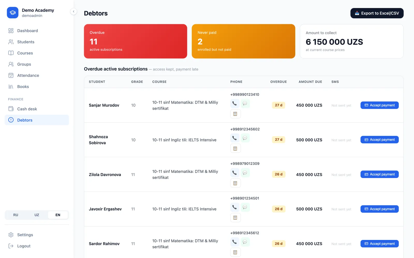Image resolution: width=414 pixels, height=258 pixels.
Task: Switch language to RU
Action: (x=16, y=215)
